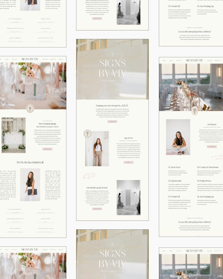This screenshot has height=279, width=223.
Task: Click the round SbV badge under About Viv hero
Action: [30, 109]
